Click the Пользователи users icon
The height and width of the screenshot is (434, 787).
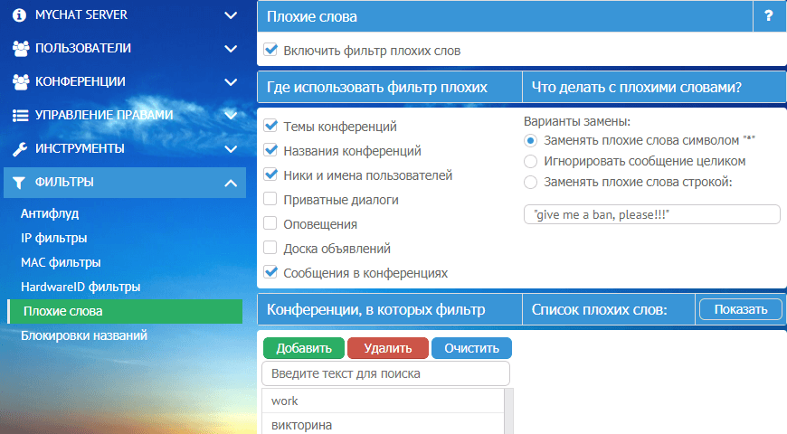point(20,49)
